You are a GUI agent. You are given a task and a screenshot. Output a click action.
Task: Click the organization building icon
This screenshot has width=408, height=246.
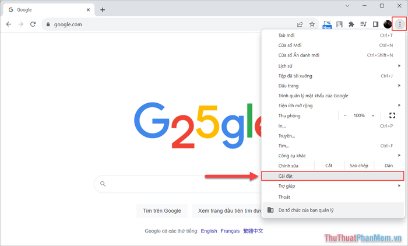point(270,210)
